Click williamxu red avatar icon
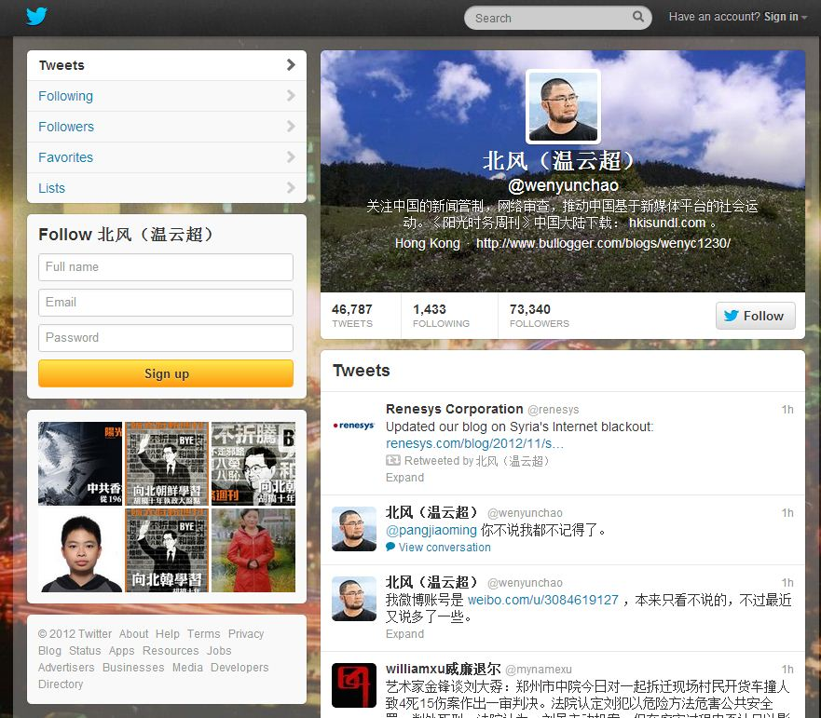 [x=354, y=685]
